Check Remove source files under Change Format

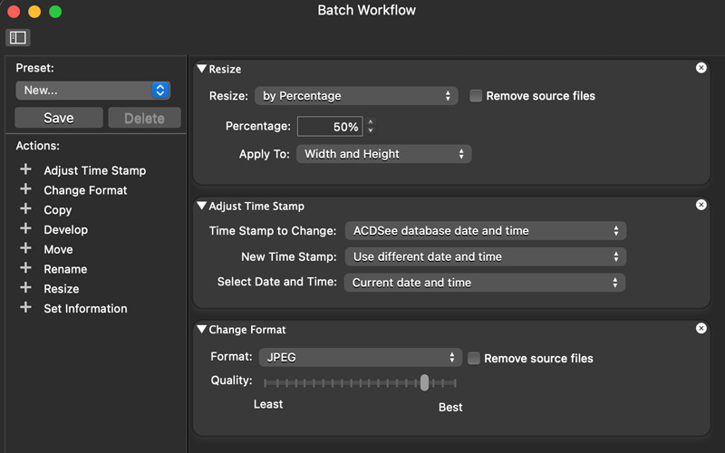(x=474, y=358)
